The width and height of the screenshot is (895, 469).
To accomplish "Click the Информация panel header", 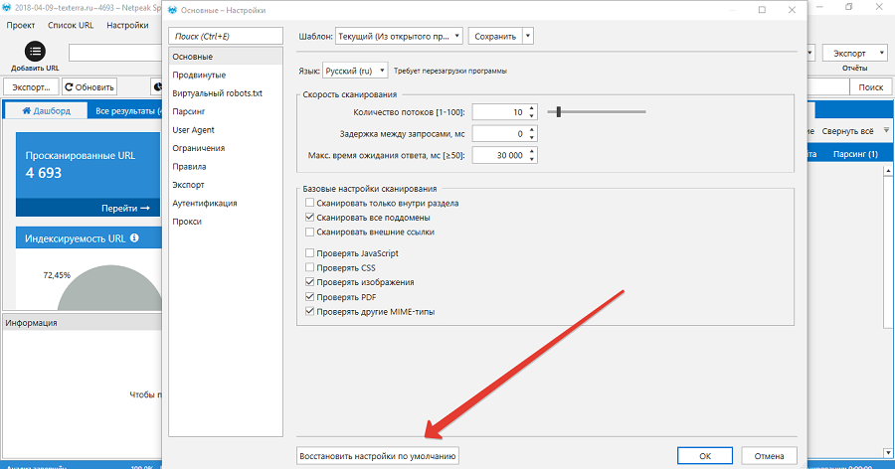I will (x=83, y=322).
